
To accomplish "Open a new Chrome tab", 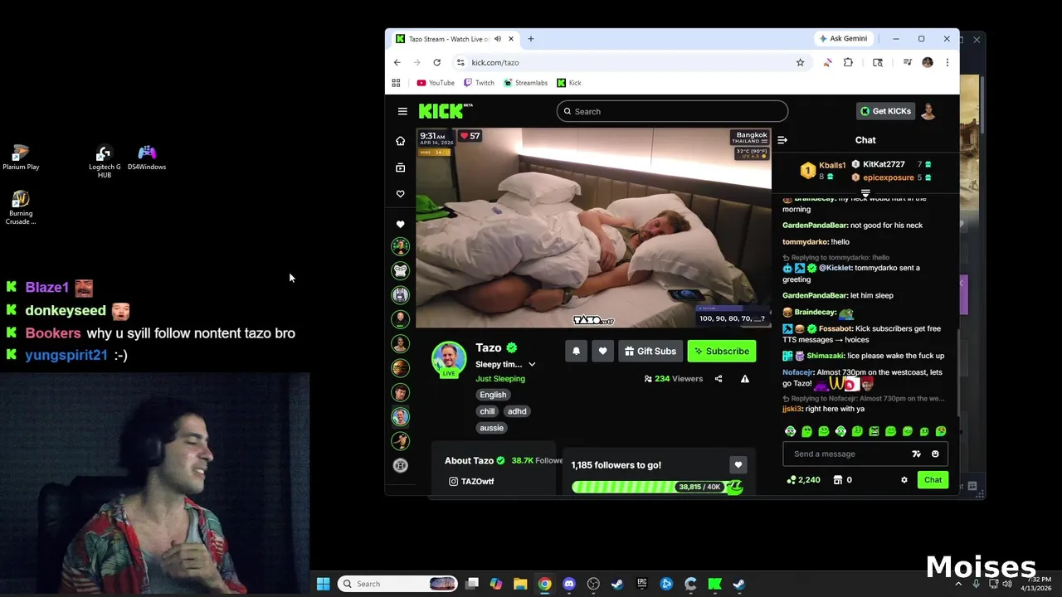I will click(530, 39).
